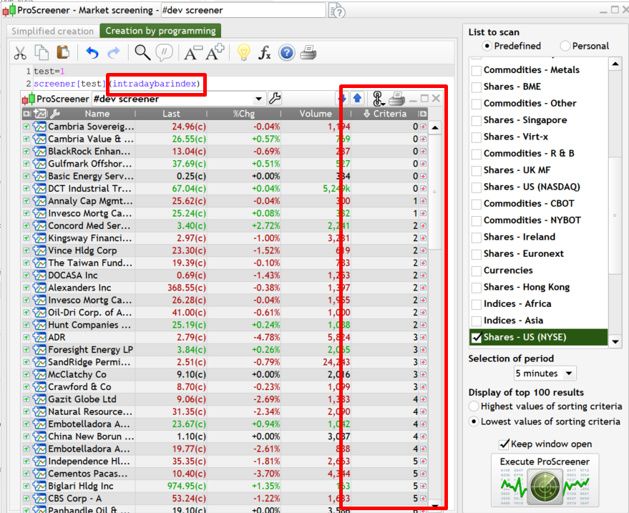Open the #dev screener dropdown arrow
This screenshot has height=513, width=629.
pos(259,99)
